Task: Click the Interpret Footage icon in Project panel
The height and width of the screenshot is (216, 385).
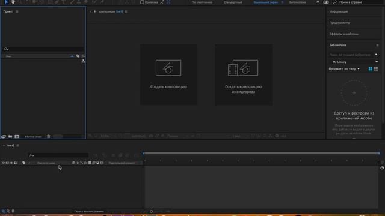Action: coord(4,136)
